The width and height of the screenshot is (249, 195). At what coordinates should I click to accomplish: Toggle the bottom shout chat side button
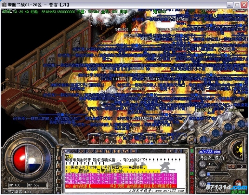click(59, 189)
